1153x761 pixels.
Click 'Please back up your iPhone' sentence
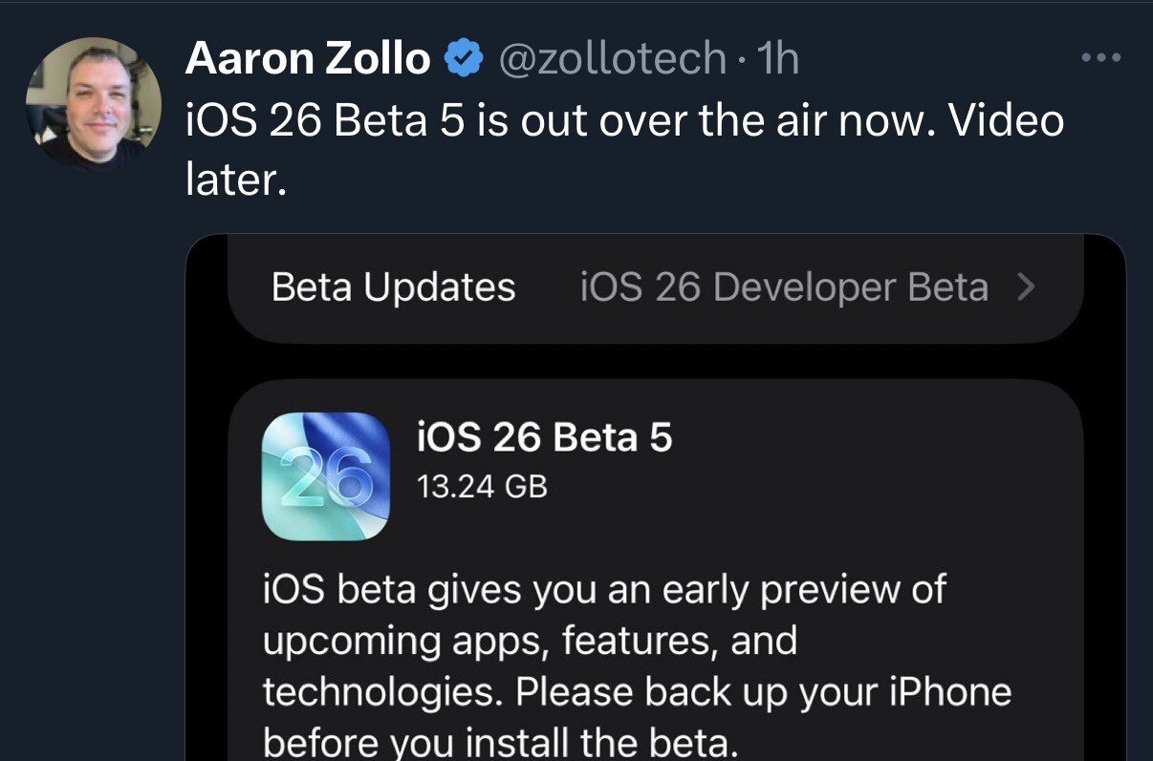click(763, 691)
